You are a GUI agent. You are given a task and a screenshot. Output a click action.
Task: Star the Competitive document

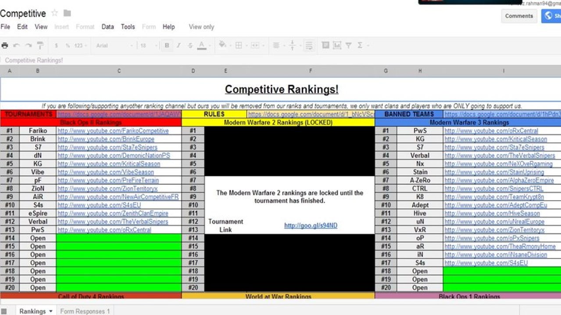tap(54, 13)
